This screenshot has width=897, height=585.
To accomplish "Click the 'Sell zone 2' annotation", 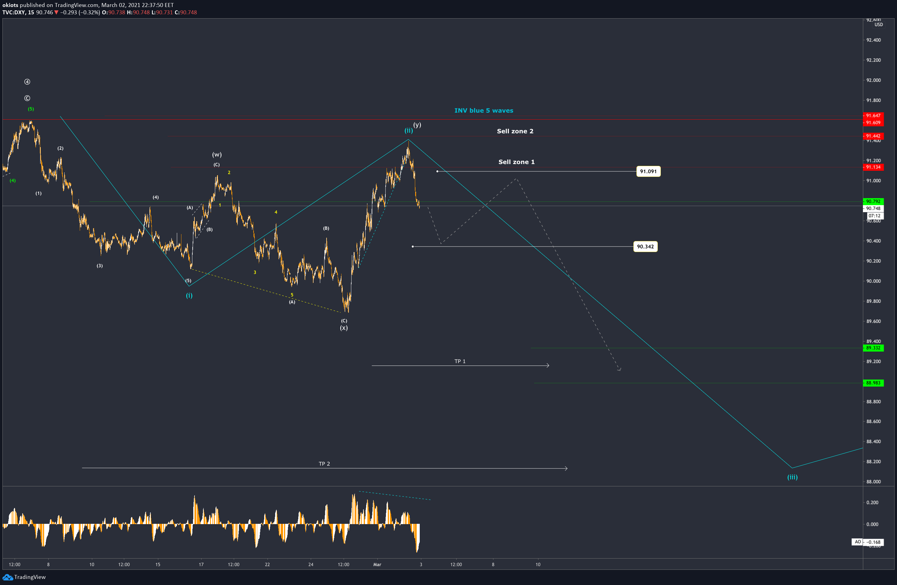I will [515, 131].
